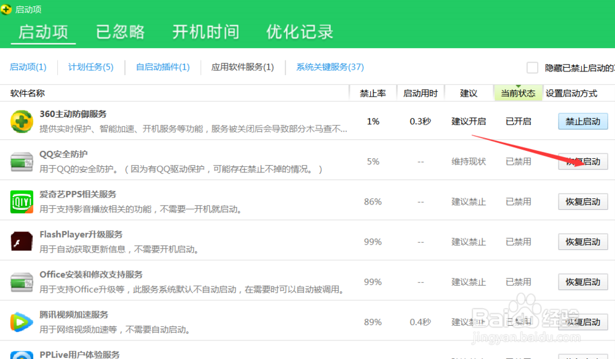Select the 腾讯视频加速服务 play icon
This screenshot has width=615, height=359.
[x=22, y=321]
